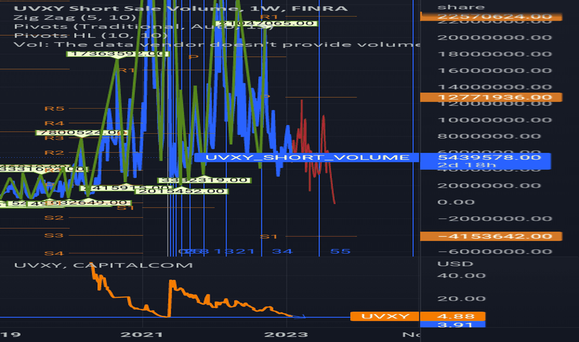
Task: Click the 7800524.00 pivot label
Action: coord(81,132)
